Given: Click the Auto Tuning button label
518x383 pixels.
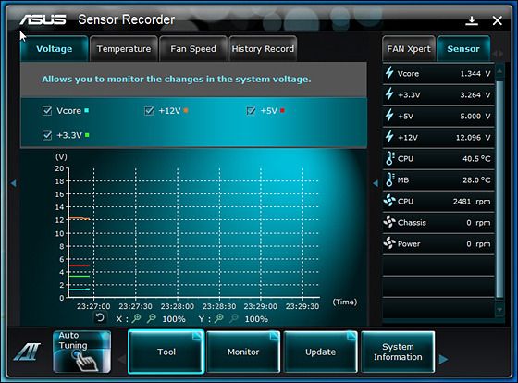Looking at the screenshot, I should [73, 340].
